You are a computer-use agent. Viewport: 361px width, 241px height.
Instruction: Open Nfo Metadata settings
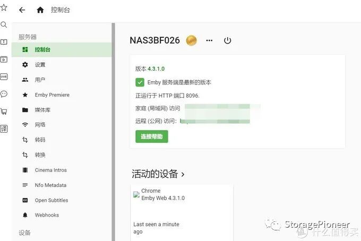point(62,185)
